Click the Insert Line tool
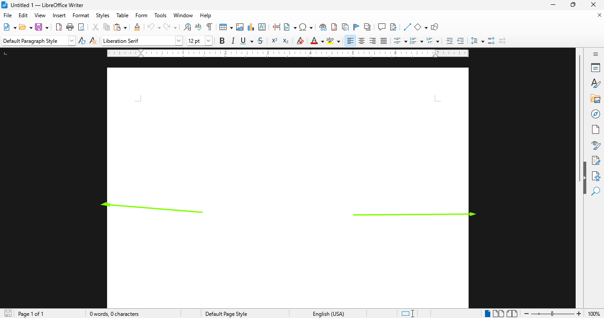 pos(408,27)
